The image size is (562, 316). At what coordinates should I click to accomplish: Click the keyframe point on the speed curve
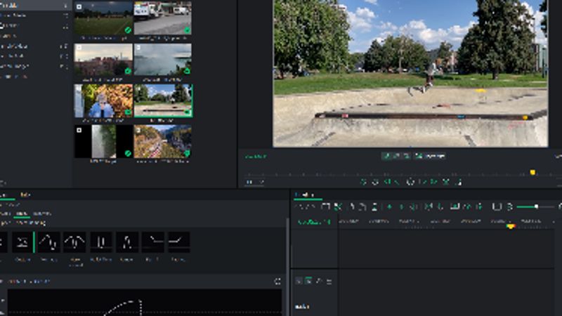[140, 302]
